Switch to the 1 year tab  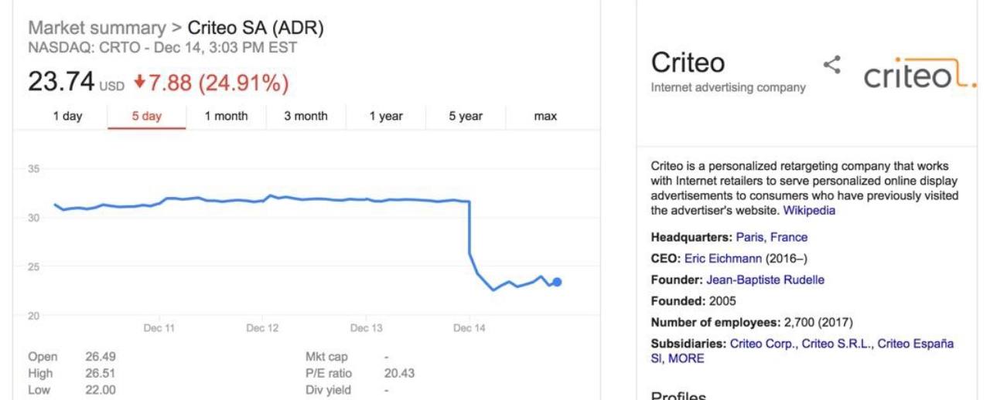(386, 117)
